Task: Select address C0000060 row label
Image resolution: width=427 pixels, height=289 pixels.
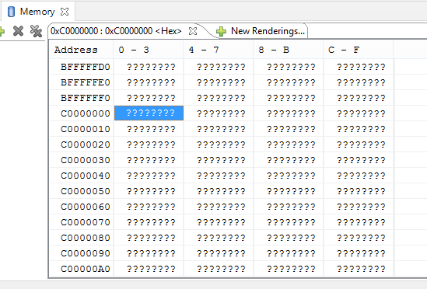Action: tap(86, 207)
